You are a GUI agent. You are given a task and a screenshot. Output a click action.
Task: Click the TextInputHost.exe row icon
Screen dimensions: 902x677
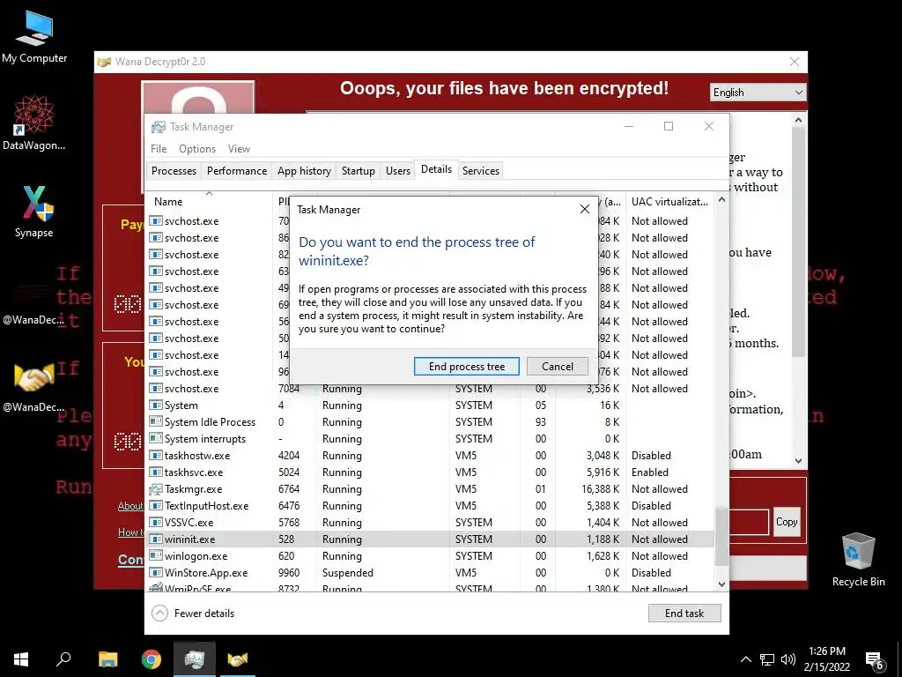click(x=155, y=506)
